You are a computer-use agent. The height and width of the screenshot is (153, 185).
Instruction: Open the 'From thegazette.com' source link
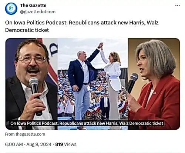click(25, 134)
